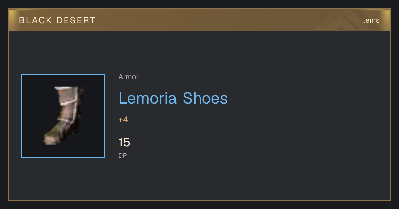Click the gold header banner bar
The width and height of the screenshot is (399, 209).
(199, 20)
